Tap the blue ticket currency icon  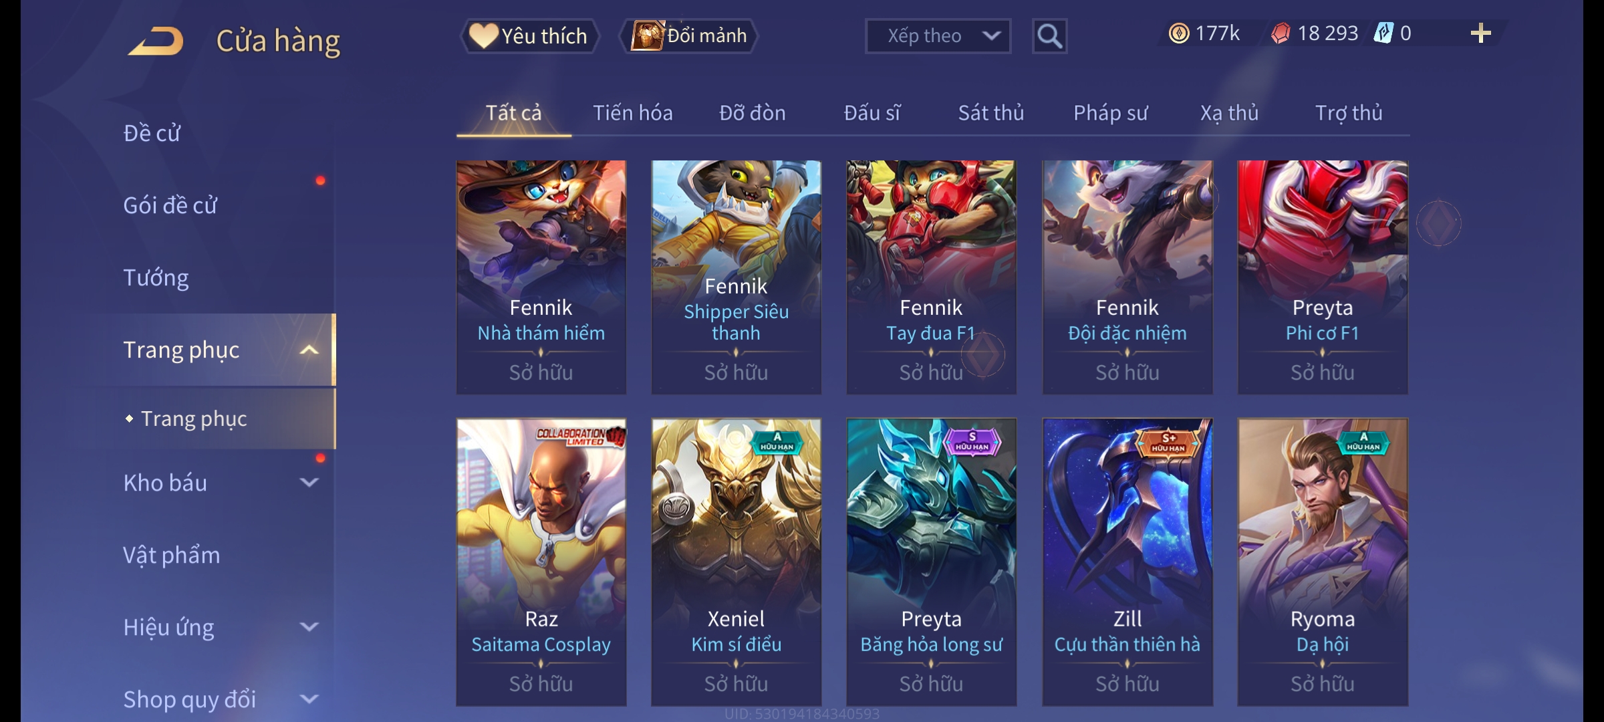(1383, 33)
